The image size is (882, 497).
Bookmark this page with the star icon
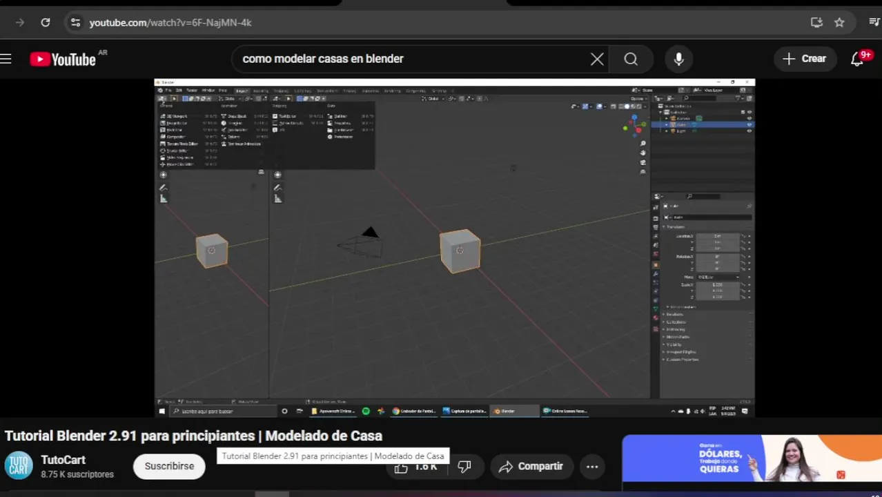(839, 23)
